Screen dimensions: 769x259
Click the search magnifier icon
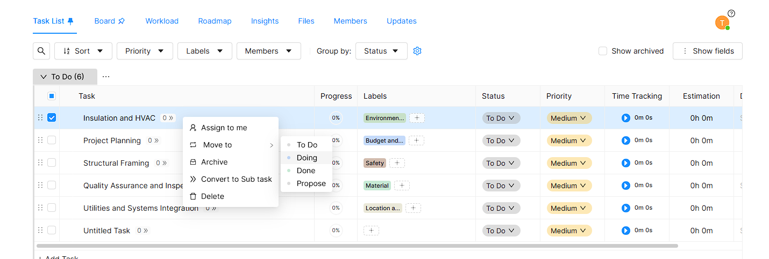coord(41,51)
